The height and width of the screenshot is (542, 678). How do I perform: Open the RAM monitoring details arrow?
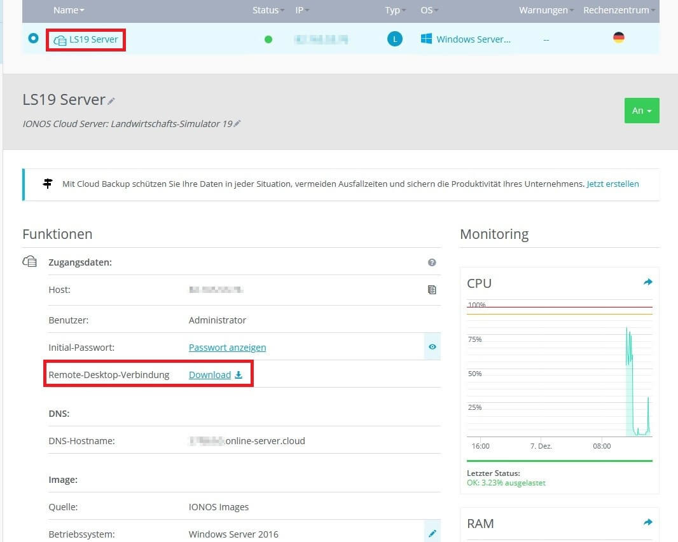pyautogui.click(x=647, y=522)
